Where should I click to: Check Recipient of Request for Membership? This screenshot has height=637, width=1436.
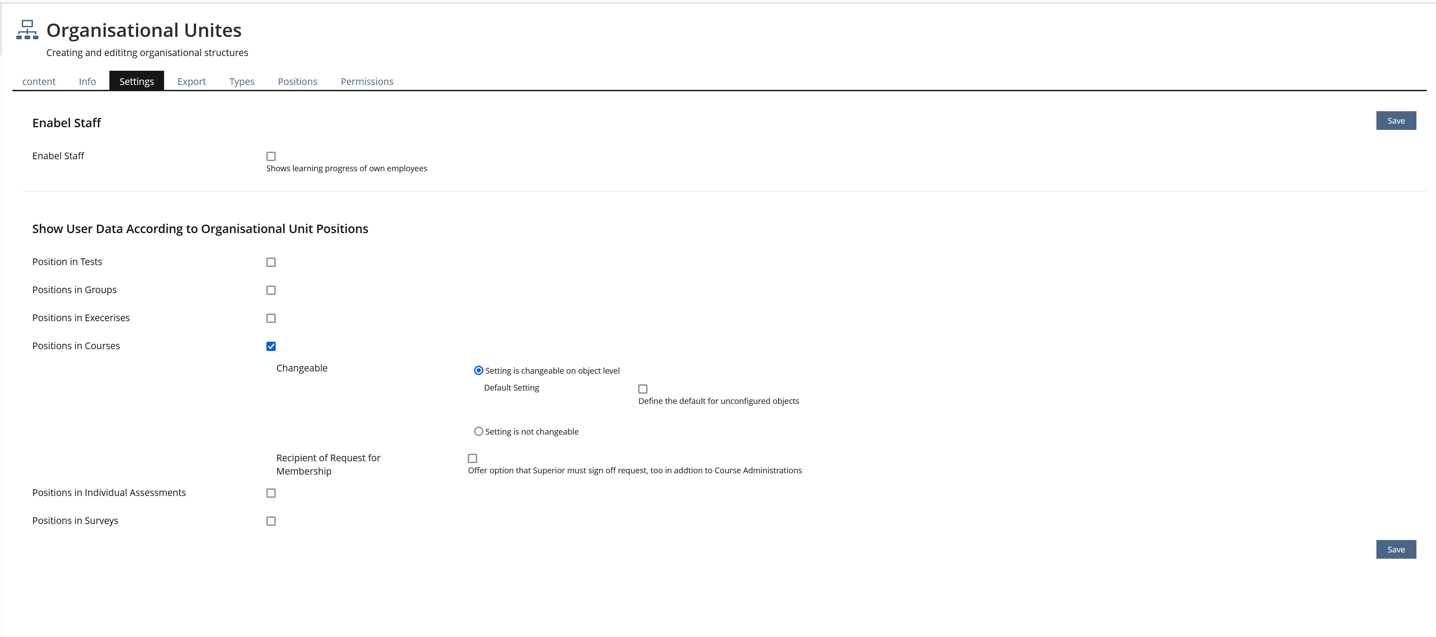tap(472, 459)
